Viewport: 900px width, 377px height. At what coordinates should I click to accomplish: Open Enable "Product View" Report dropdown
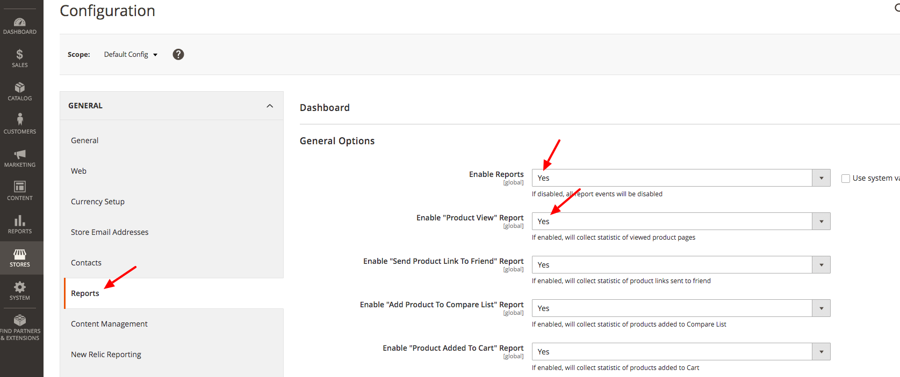[681, 221]
